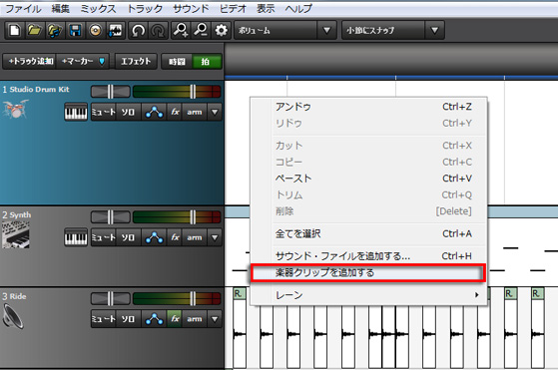The height and width of the screenshot is (370, 558).
Task: Show automation curve for Studio Drum Kit
Action: click(154, 113)
